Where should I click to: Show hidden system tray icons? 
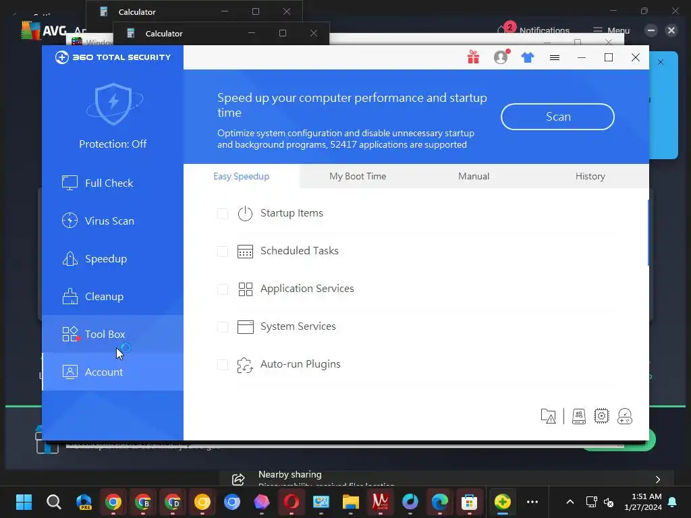(x=570, y=502)
